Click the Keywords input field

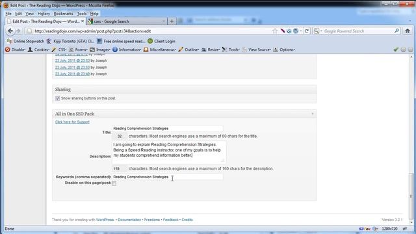(168, 177)
